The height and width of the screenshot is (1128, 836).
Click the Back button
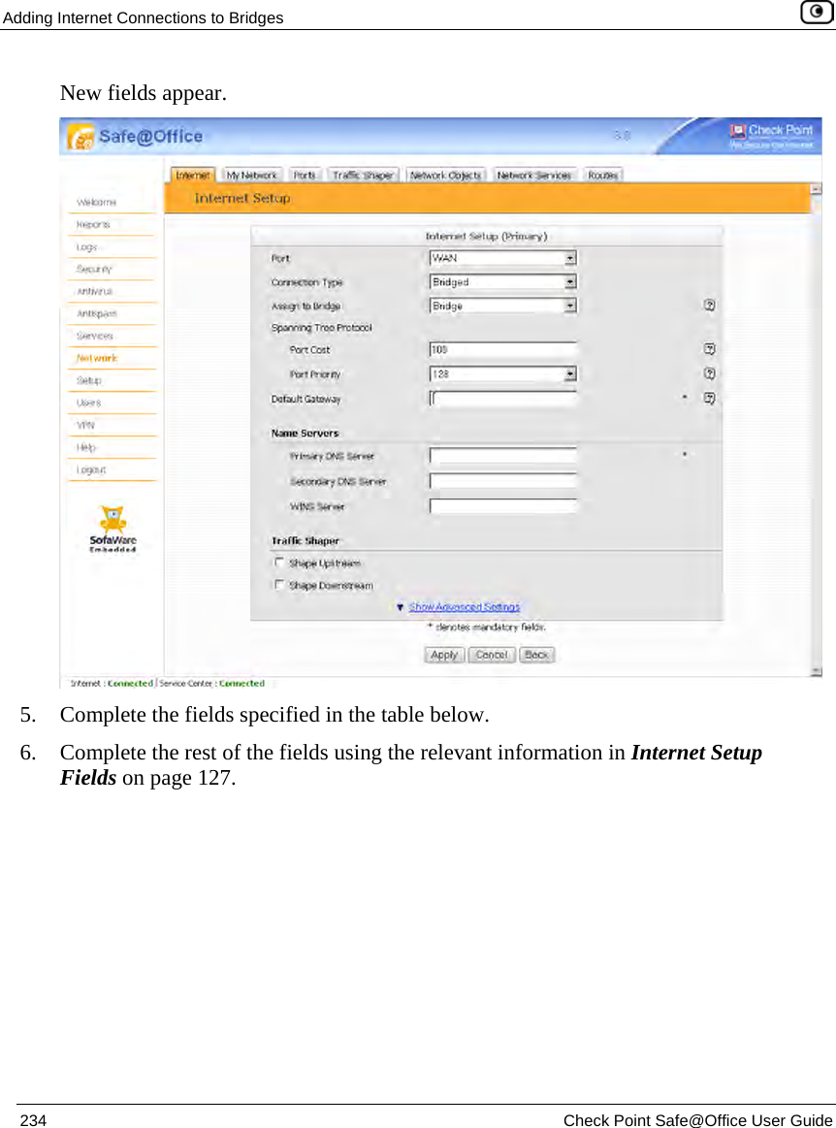(x=536, y=655)
